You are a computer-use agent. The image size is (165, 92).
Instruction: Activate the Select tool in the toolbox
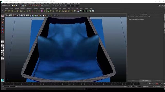[3, 16]
